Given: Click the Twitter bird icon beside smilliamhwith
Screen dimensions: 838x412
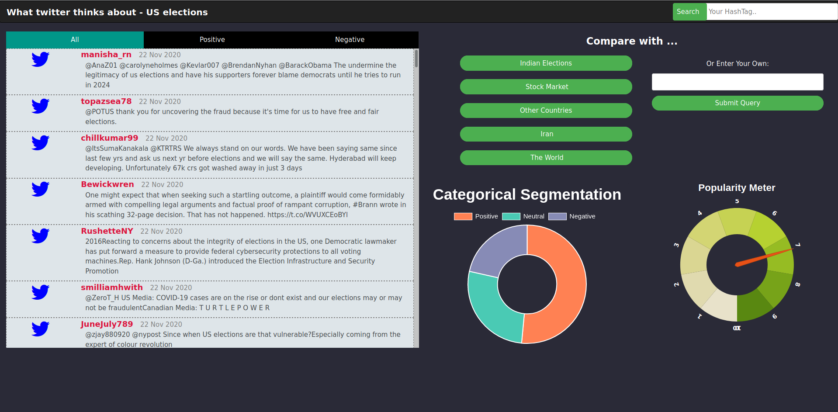Looking at the screenshot, I should (x=40, y=292).
